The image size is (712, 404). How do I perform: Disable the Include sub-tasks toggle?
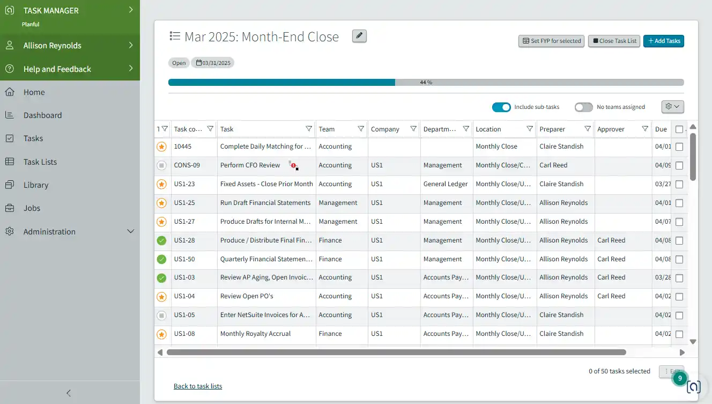point(501,107)
